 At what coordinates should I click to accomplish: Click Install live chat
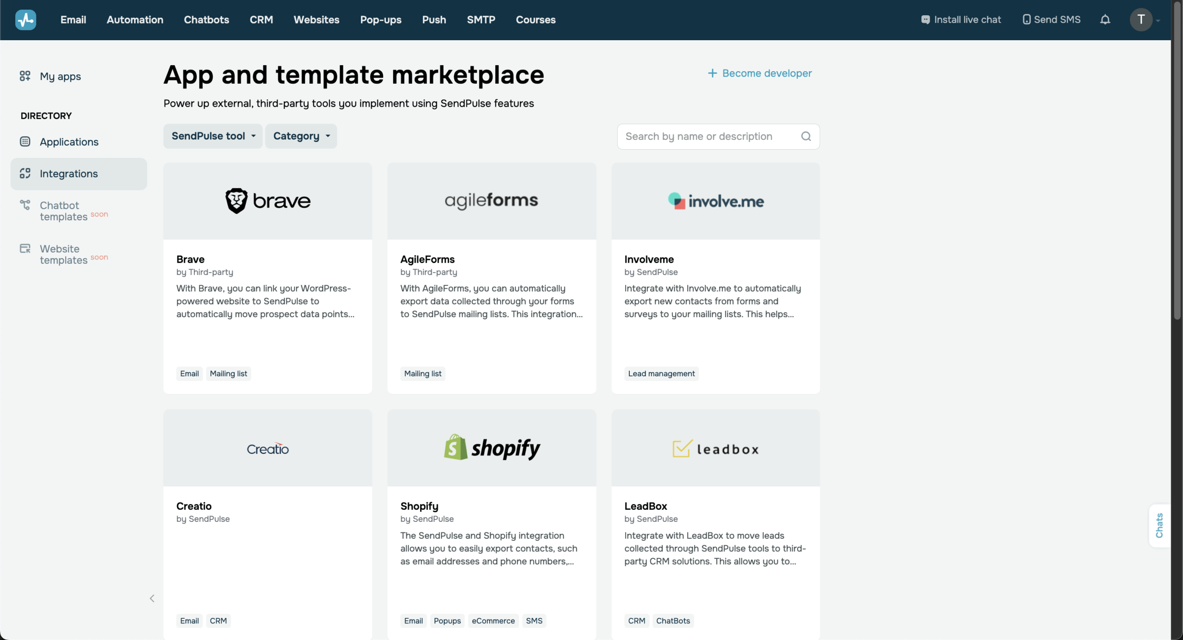(x=961, y=20)
